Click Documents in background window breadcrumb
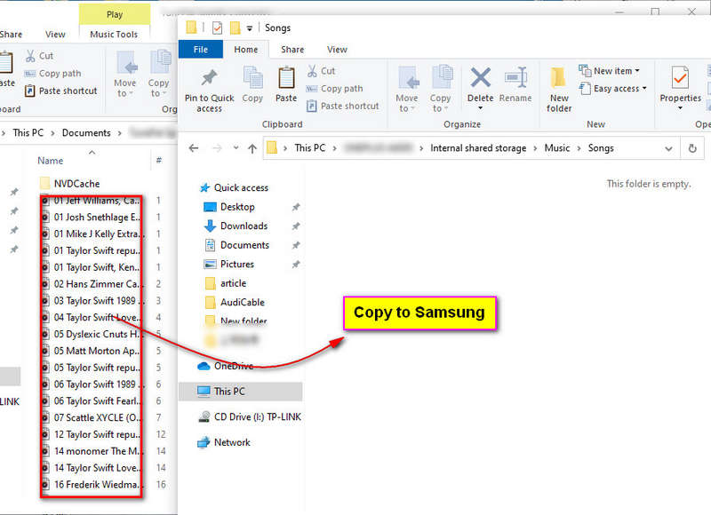 (86, 132)
